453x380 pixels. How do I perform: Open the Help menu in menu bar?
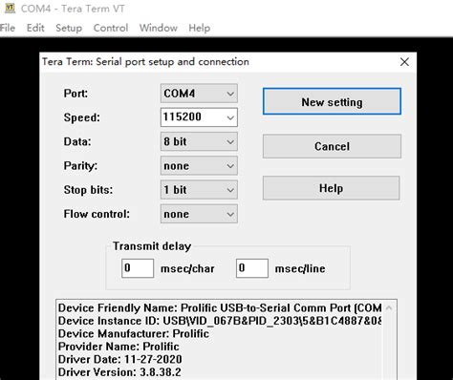(x=199, y=28)
